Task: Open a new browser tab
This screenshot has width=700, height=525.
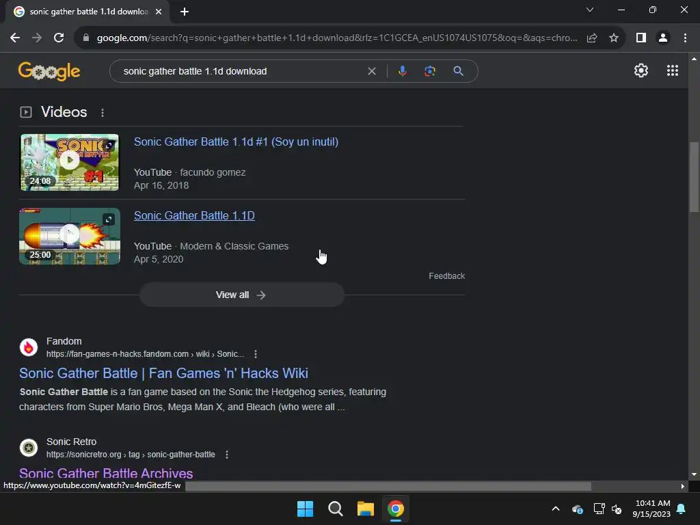Action: pos(185,12)
